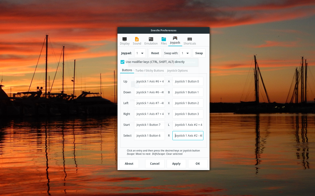
Task: Click the Snes9x Preferences title bar
Action: 164,30
